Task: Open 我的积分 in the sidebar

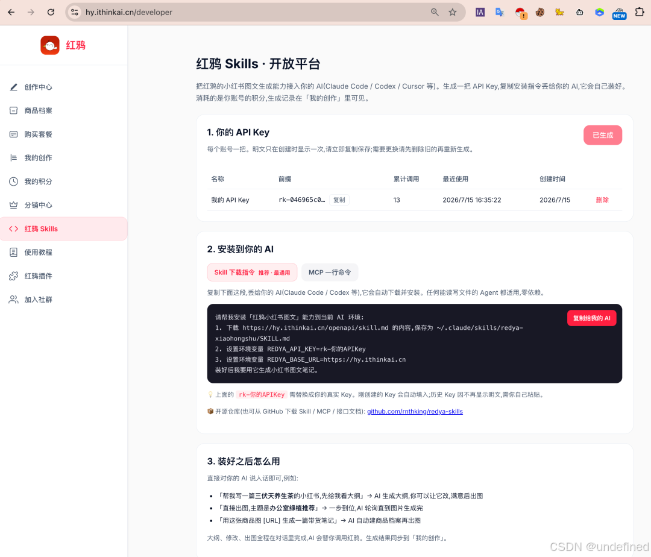Action: (x=63, y=181)
